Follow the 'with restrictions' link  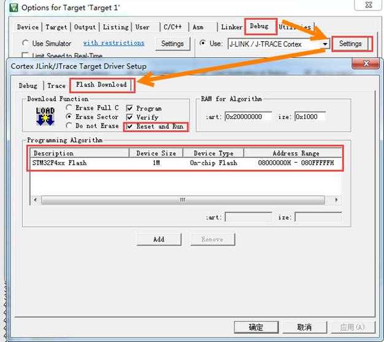[x=114, y=43]
